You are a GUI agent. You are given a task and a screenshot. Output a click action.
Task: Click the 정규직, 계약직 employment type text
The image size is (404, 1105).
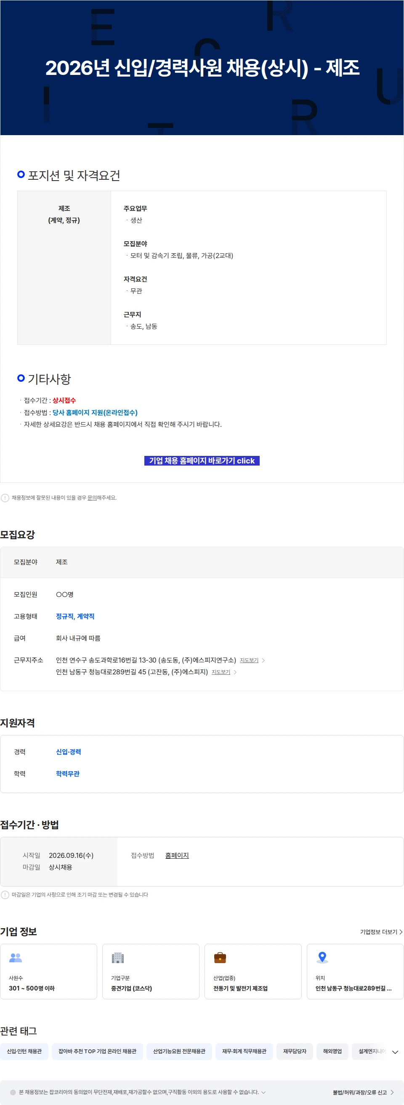click(x=75, y=616)
